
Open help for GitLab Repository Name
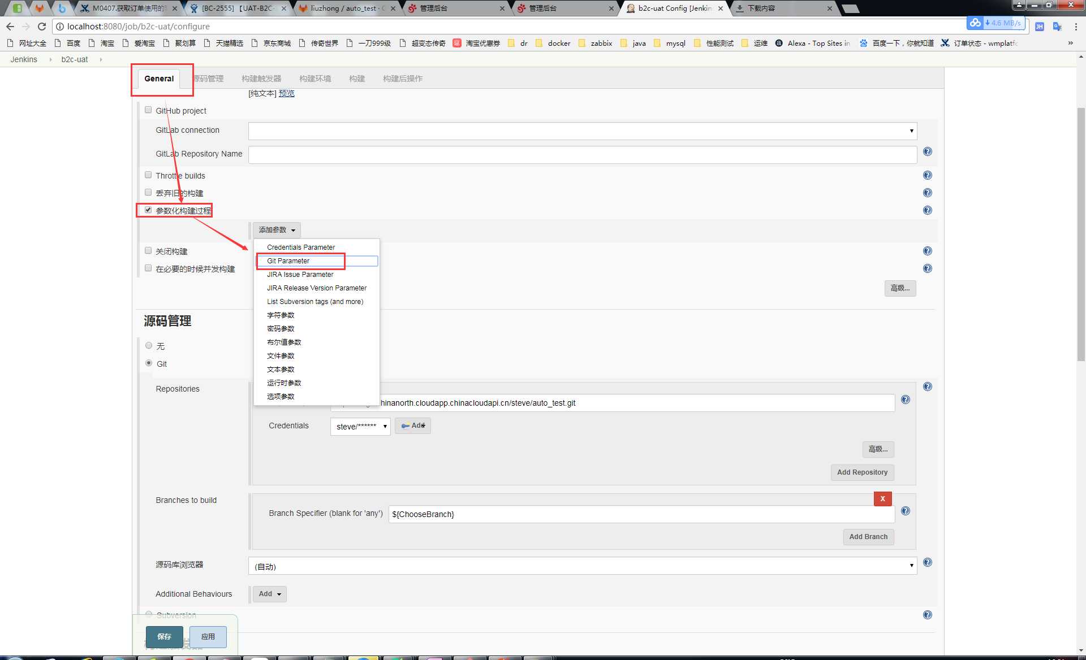[928, 151]
